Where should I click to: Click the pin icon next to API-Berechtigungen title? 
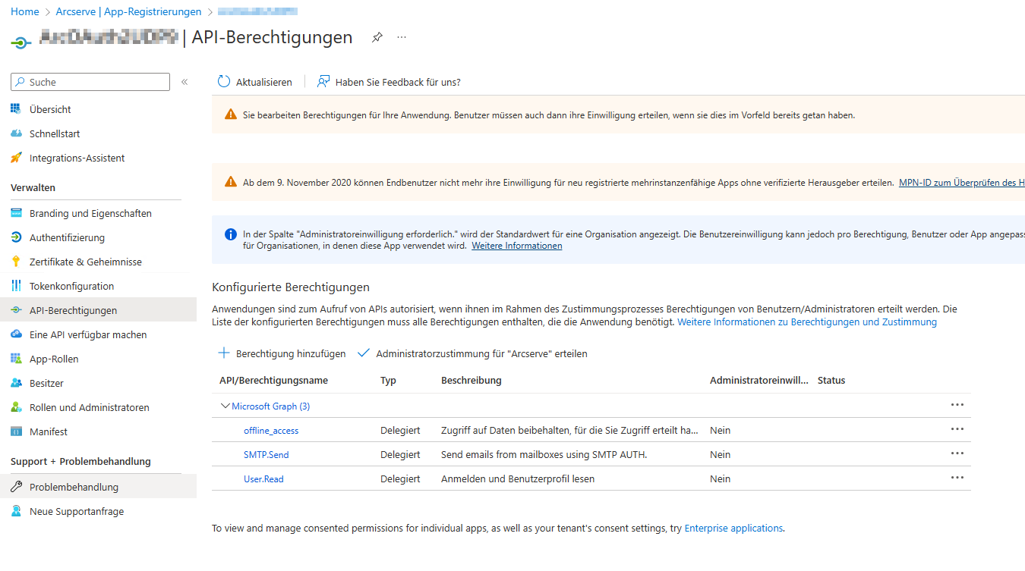377,37
